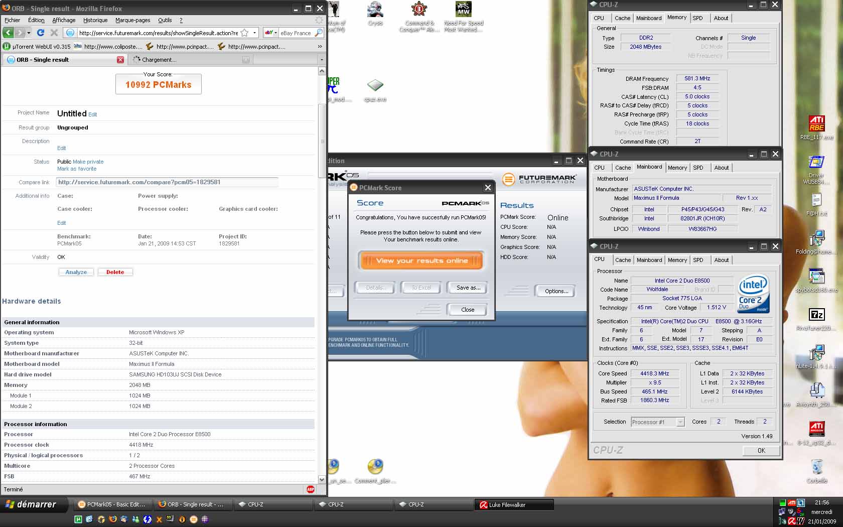Open Firefox history dropdown arrow beside forward button
Screen dimensions: 843x527
(x=29, y=33)
